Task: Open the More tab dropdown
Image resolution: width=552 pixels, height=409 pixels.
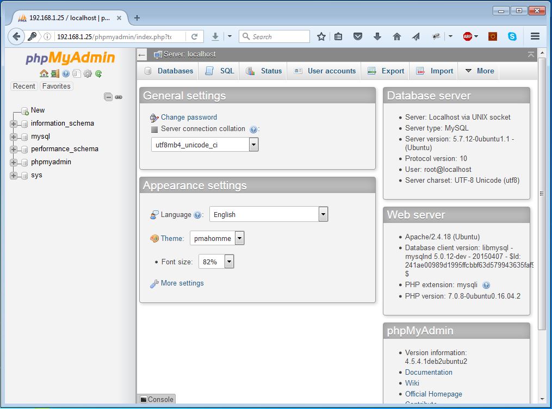Action: click(x=480, y=71)
